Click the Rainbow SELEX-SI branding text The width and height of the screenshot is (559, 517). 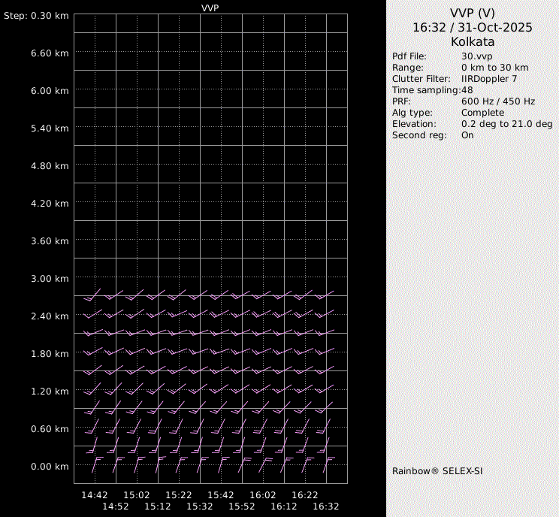pos(434,471)
